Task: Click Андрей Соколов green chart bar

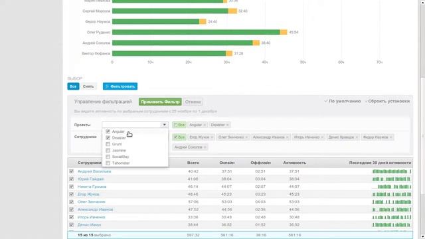Action: pyautogui.click(x=183, y=42)
